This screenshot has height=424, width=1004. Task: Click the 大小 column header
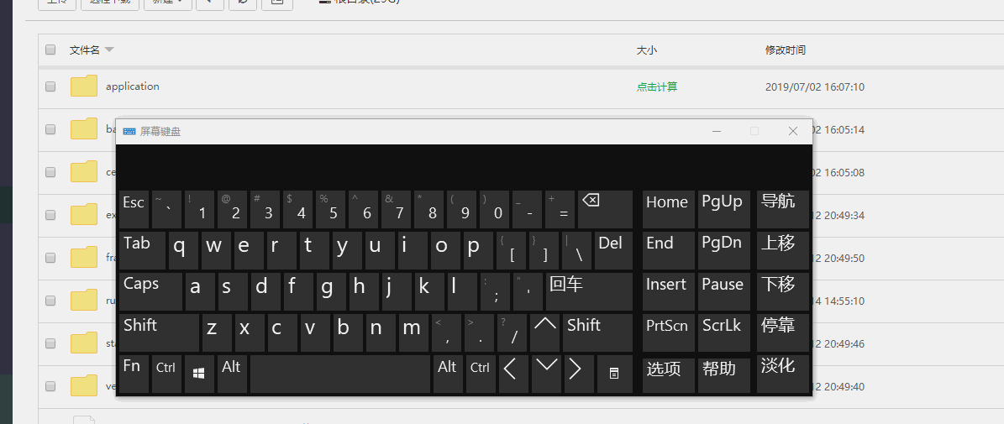click(x=647, y=50)
